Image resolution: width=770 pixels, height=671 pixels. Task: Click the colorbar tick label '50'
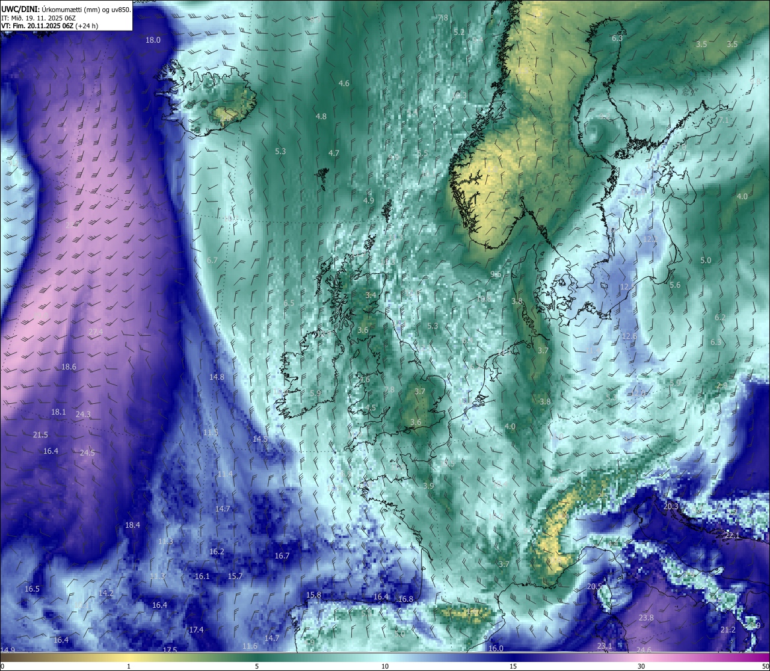click(x=765, y=666)
